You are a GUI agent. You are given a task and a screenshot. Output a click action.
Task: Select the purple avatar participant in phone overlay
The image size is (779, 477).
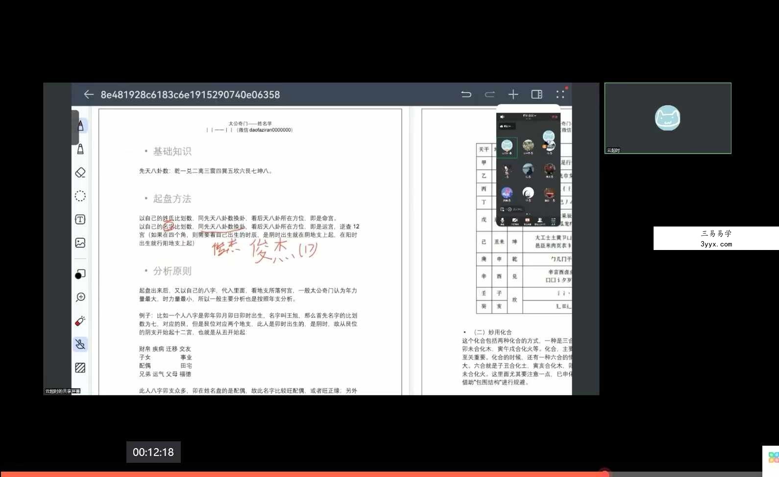pos(507,193)
